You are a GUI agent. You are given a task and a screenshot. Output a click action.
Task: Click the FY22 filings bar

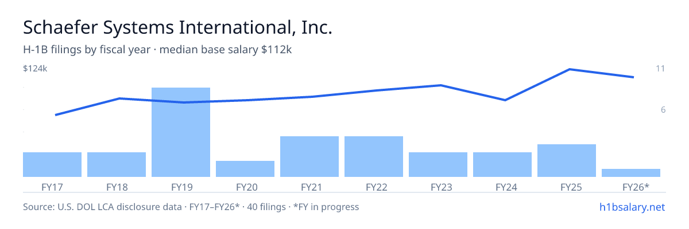[x=374, y=156]
